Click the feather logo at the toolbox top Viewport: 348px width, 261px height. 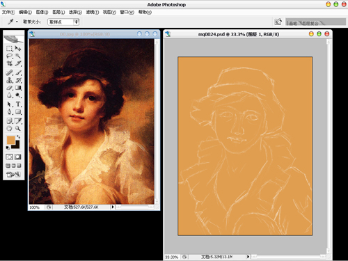[13, 39]
